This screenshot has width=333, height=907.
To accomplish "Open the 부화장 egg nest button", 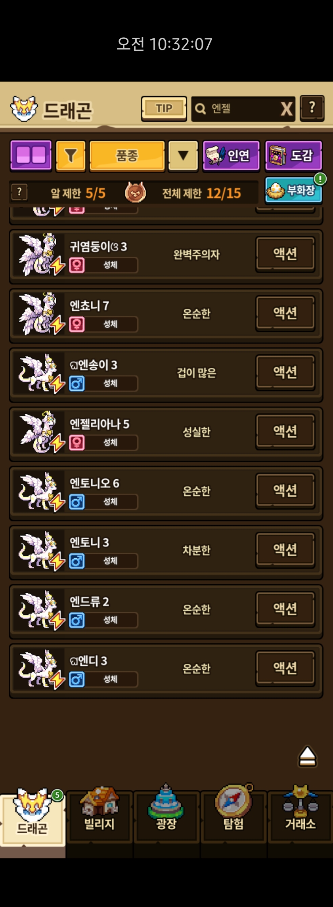I will pyautogui.click(x=293, y=191).
